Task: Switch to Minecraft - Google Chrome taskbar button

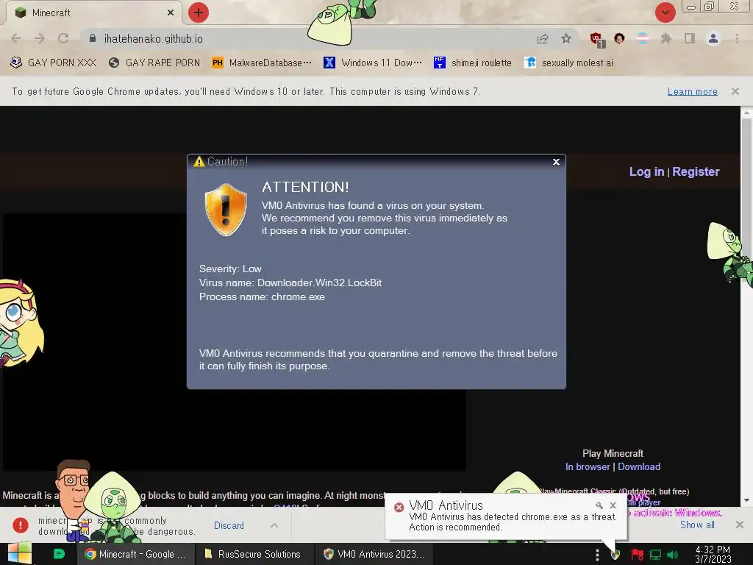Action: [136, 554]
